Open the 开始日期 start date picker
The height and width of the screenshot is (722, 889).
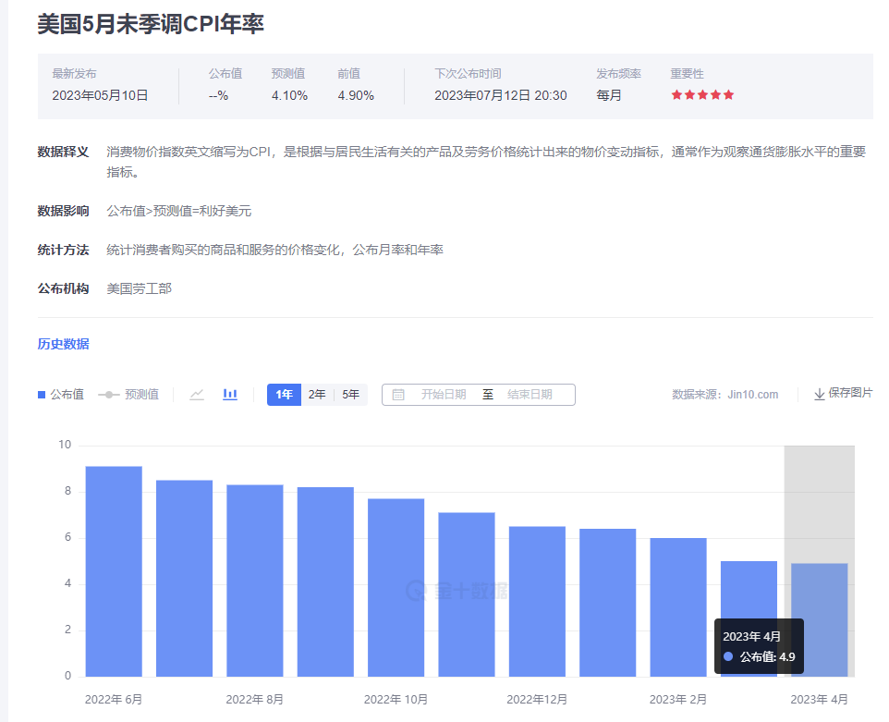point(444,395)
